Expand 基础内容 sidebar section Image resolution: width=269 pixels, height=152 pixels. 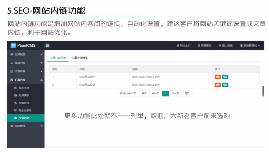[25, 63]
